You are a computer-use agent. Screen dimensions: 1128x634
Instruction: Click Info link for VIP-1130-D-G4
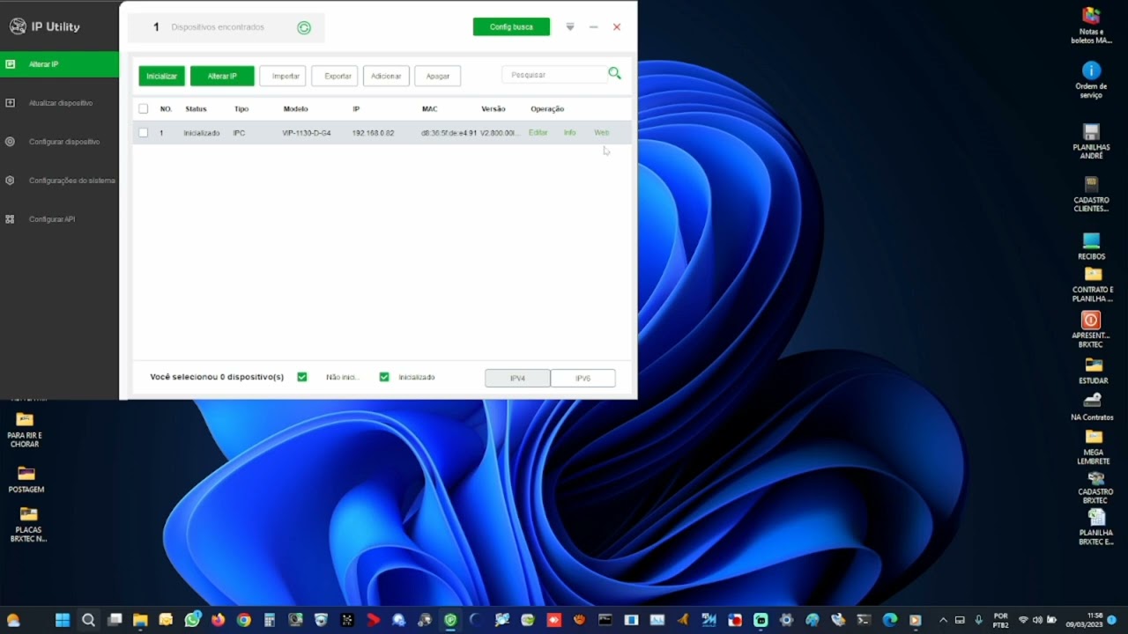tap(569, 133)
